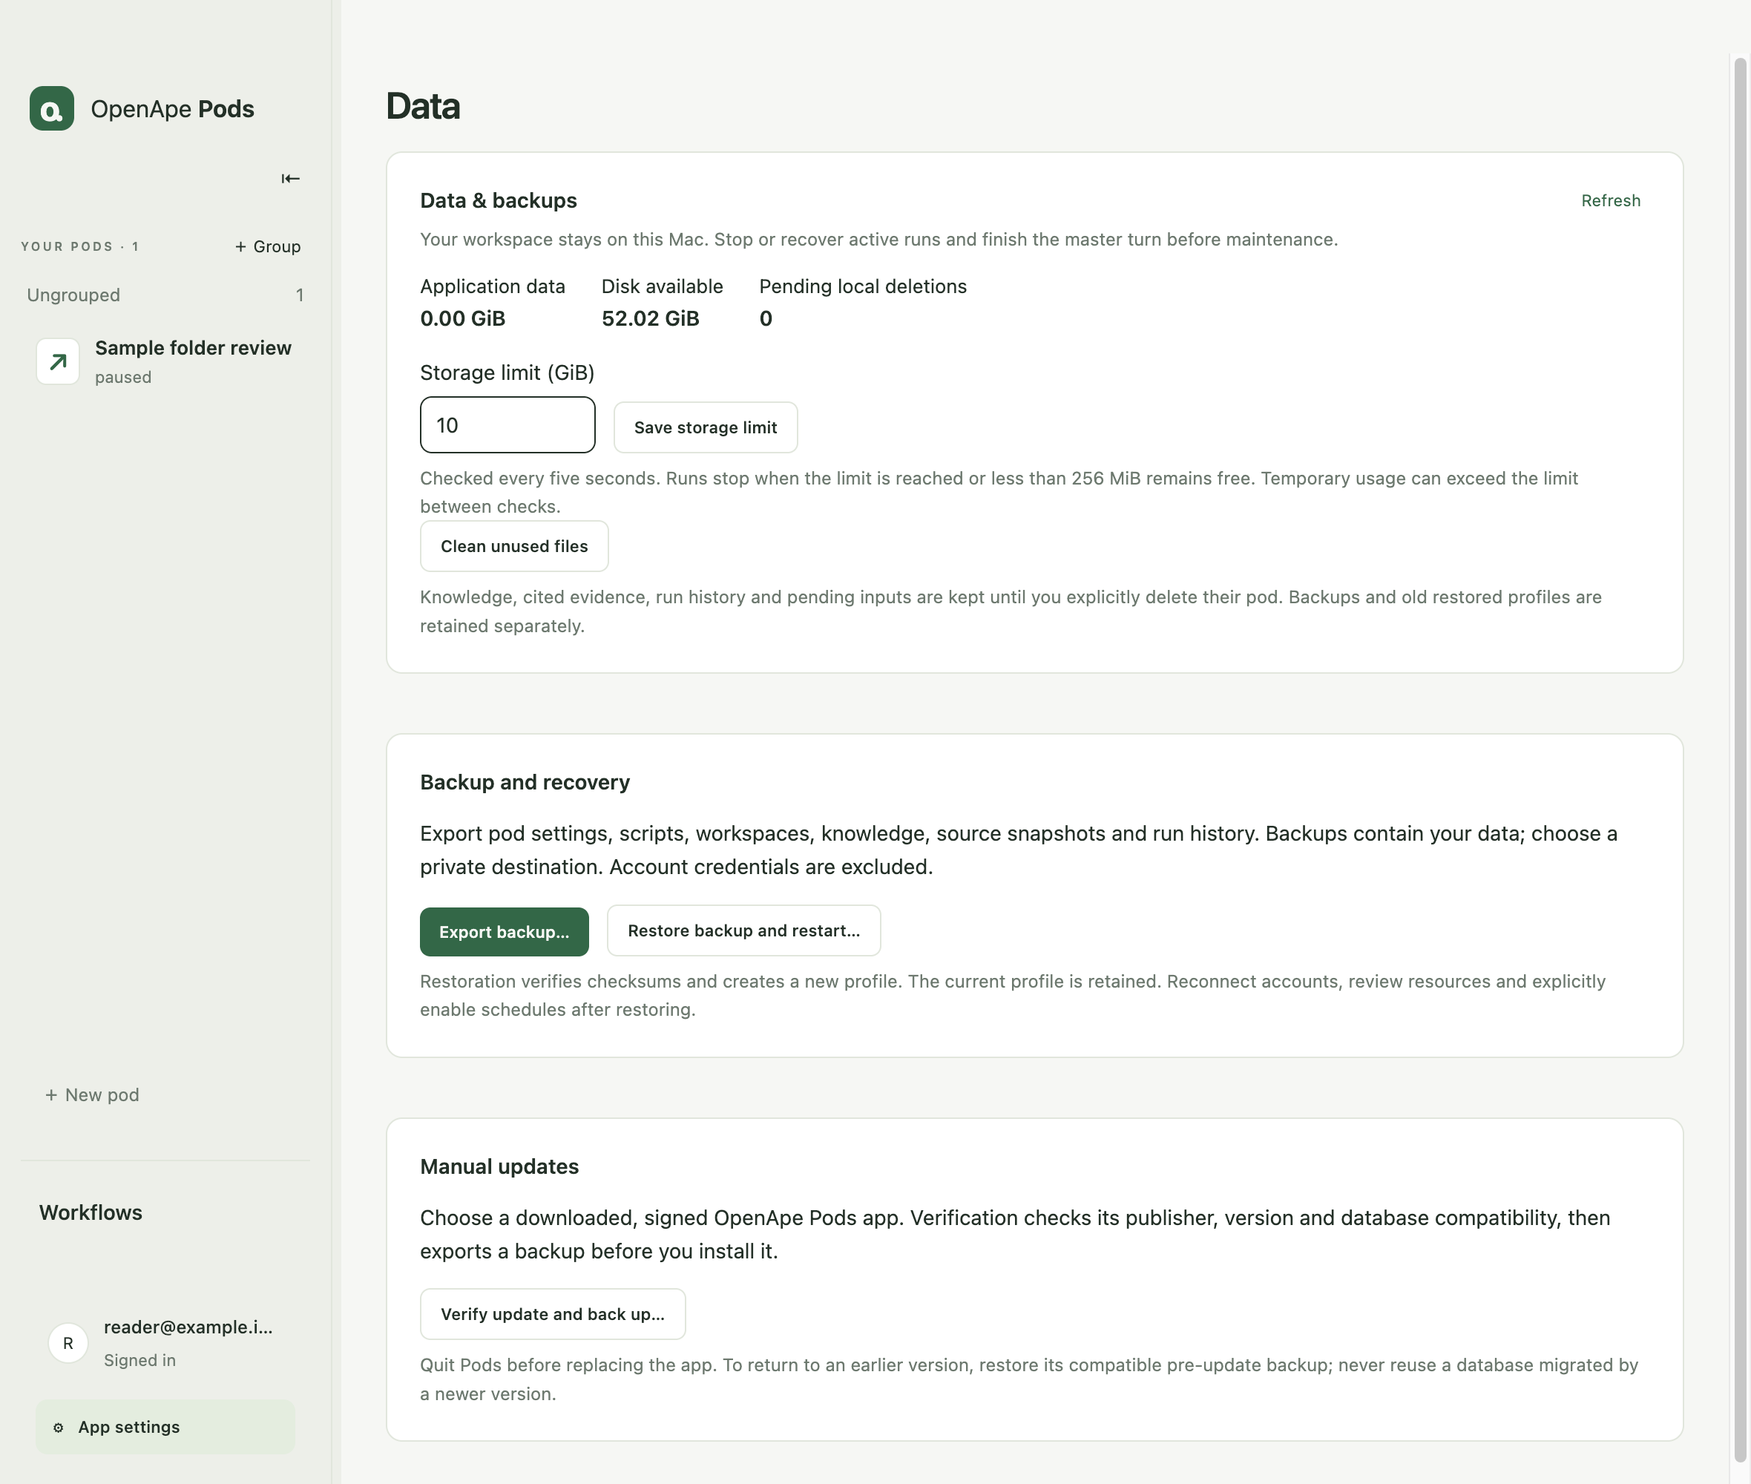1751x1484 pixels.
Task: Click the Backup and recovery heading
Action: (x=525, y=782)
